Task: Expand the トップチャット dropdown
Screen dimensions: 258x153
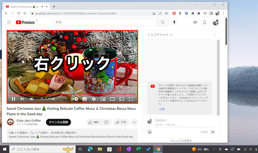Action: click(x=160, y=35)
